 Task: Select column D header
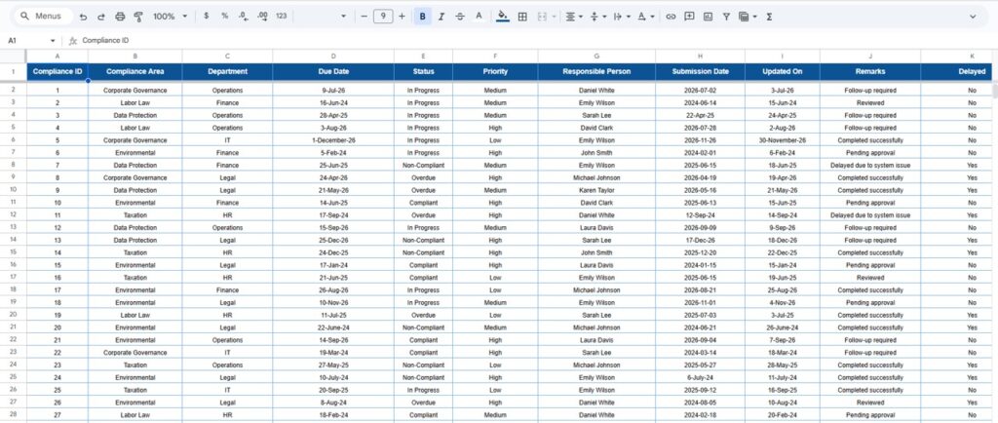[333, 57]
